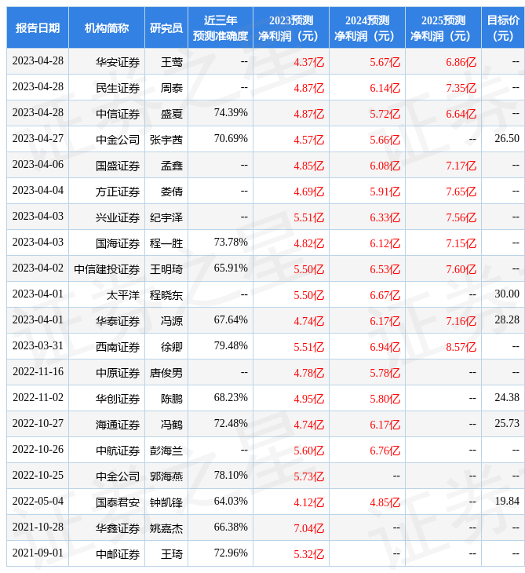The image size is (525, 573).
Task: Click researcher name 王莺
Action: pyautogui.click(x=172, y=62)
